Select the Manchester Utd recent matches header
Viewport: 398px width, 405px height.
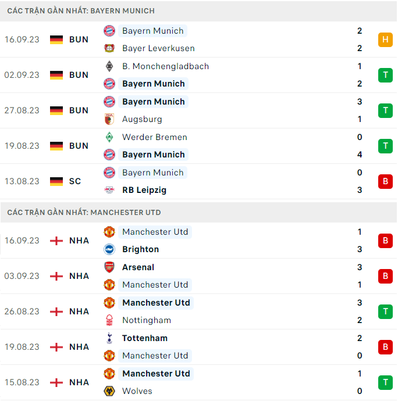(x=84, y=212)
